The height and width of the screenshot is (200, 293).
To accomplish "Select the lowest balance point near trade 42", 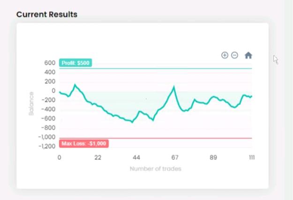I will coord(132,122).
